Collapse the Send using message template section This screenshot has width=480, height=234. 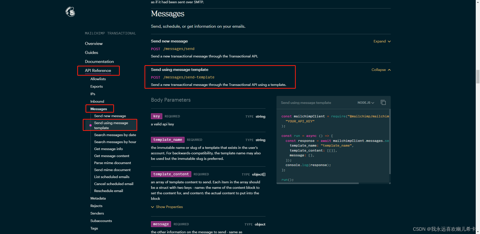380,70
